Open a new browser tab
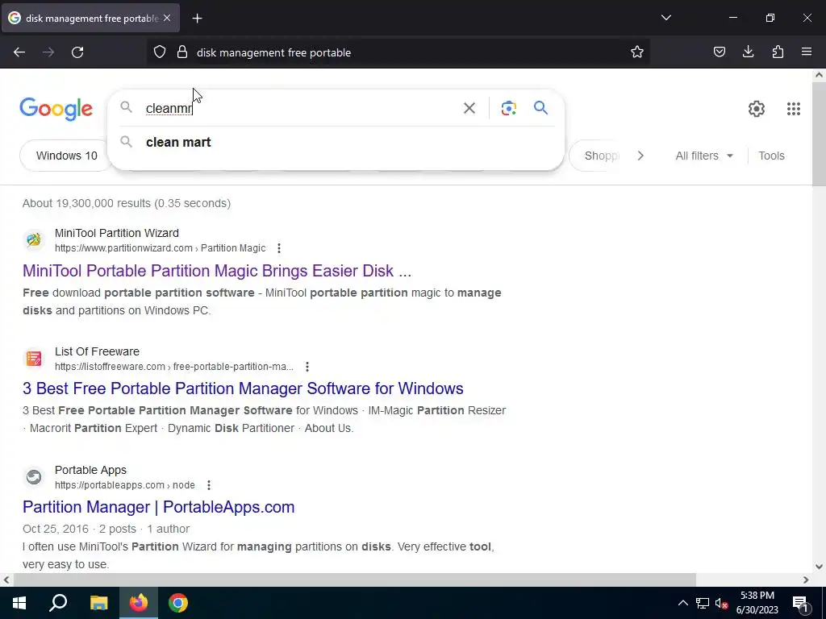The width and height of the screenshot is (826, 619). pyautogui.click(x=197, y=19)
